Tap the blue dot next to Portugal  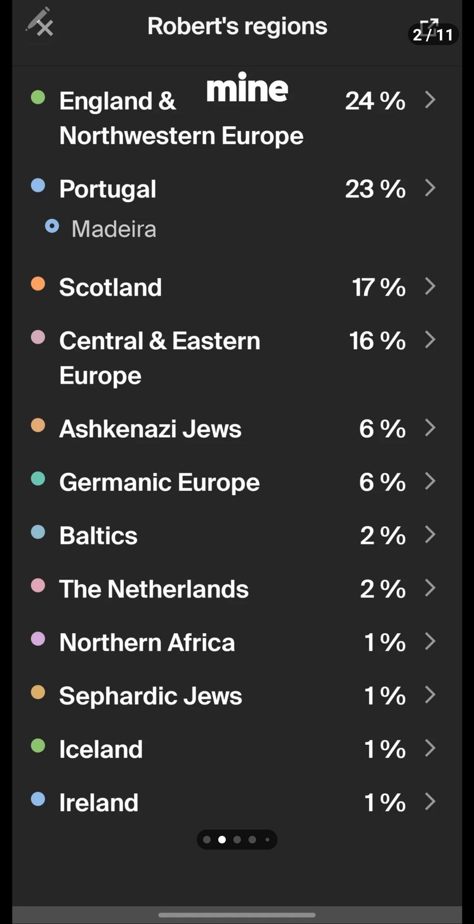(38, 185)
